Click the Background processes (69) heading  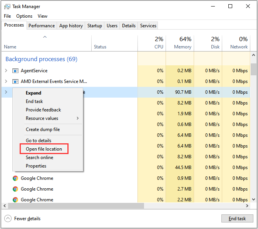[x=42, y=59]
